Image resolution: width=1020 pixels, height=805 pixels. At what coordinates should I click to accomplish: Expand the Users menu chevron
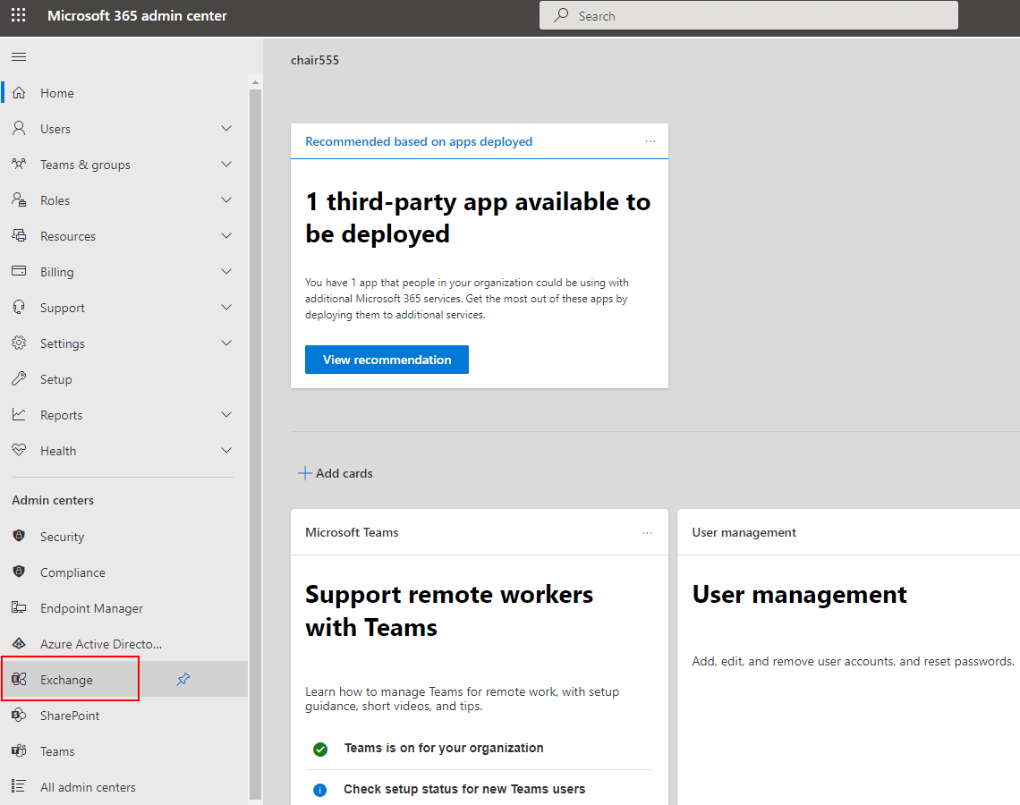tap(226, 129)
